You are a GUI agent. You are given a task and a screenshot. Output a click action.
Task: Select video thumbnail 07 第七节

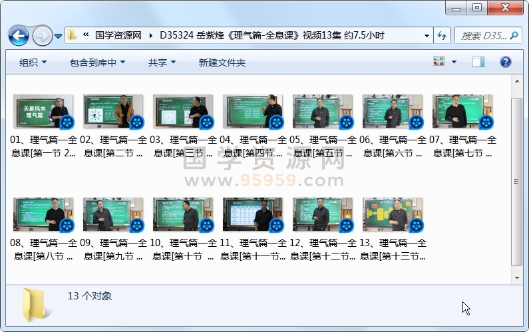[x=462, y=112]
